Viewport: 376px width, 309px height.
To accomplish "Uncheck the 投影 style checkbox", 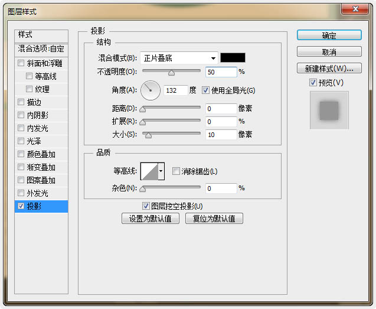I will [21, 206].
